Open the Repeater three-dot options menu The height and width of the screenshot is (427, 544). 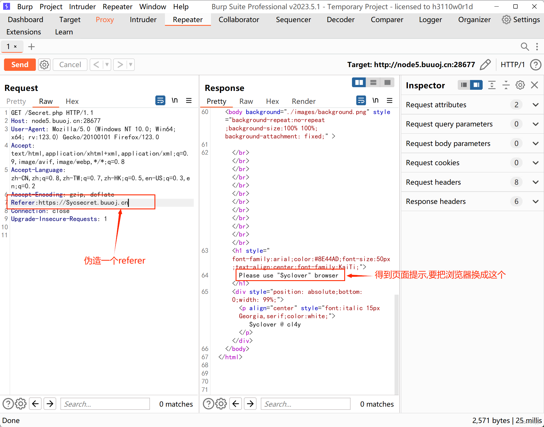pos(537,46)
